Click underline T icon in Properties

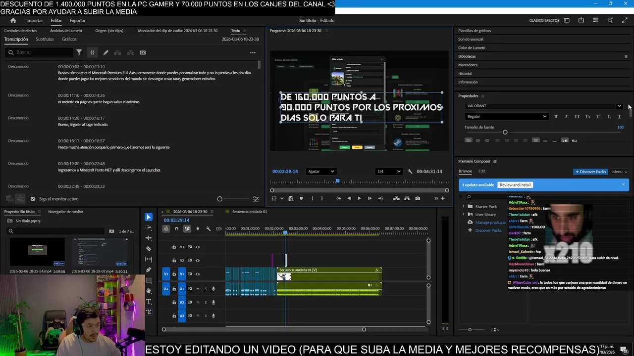pos(619,116)
